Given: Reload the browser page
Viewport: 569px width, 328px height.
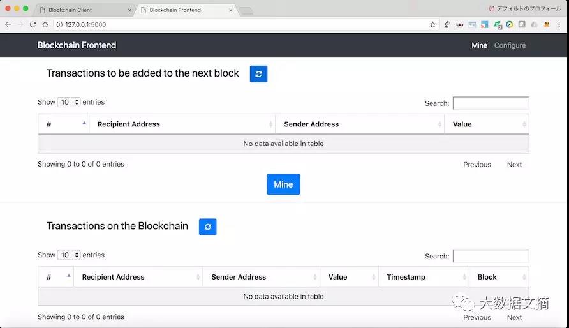Looking at the screenshot, I should pyautogui.click(x=33, y=24).
